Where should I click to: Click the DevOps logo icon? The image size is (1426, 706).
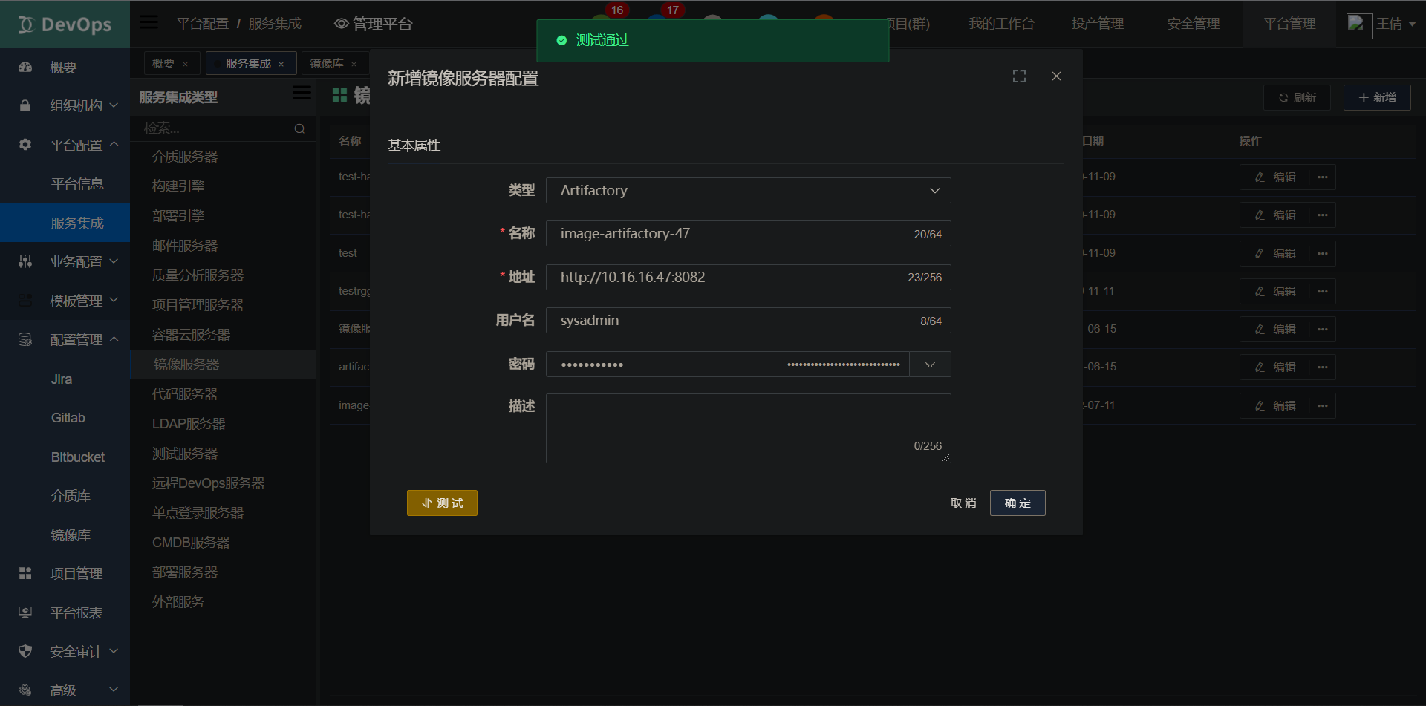[25, 23]
